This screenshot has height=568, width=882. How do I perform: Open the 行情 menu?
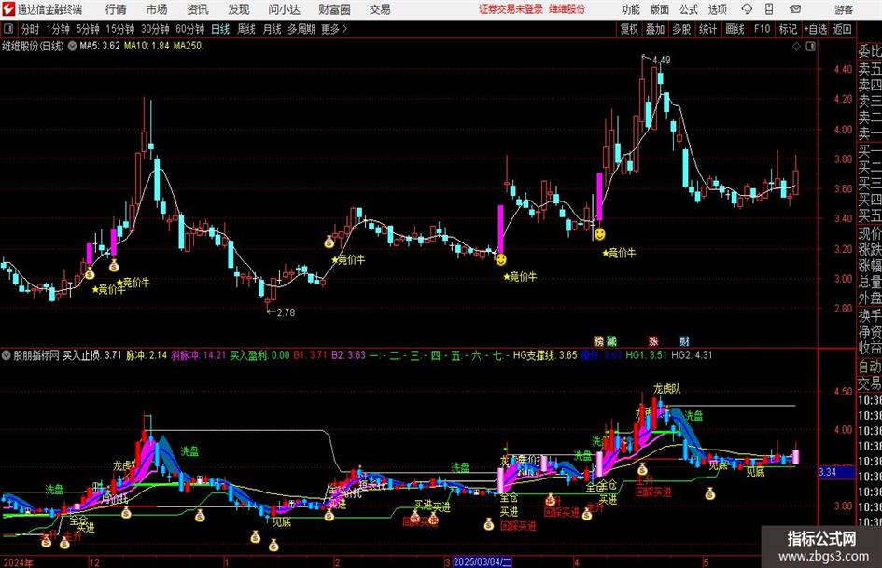pos(116,9)
